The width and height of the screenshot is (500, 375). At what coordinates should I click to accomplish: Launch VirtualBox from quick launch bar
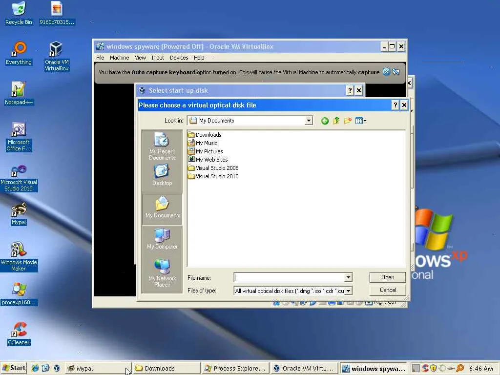coord(57,368)
